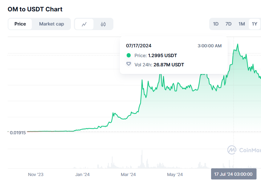
Task: Click the Jan '24 axis label
Action: 82,174
